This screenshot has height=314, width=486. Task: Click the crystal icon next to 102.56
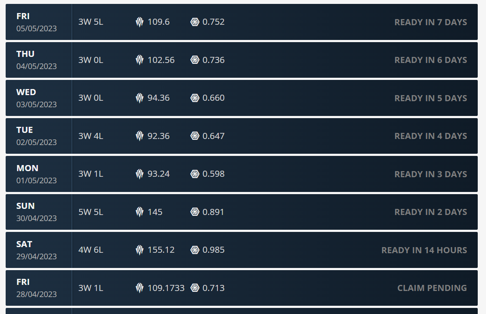140,60
